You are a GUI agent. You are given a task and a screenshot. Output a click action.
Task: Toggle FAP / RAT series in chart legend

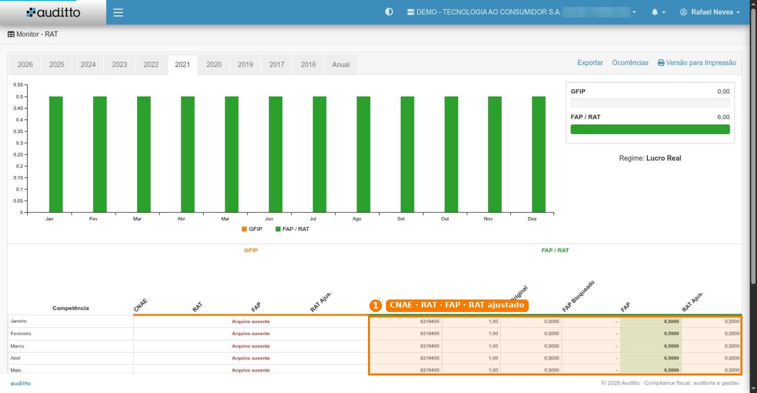(x=292, y=229)
